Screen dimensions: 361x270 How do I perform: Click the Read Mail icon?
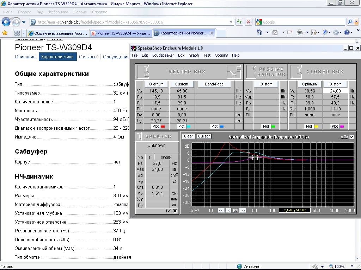(x=290, y=33)
